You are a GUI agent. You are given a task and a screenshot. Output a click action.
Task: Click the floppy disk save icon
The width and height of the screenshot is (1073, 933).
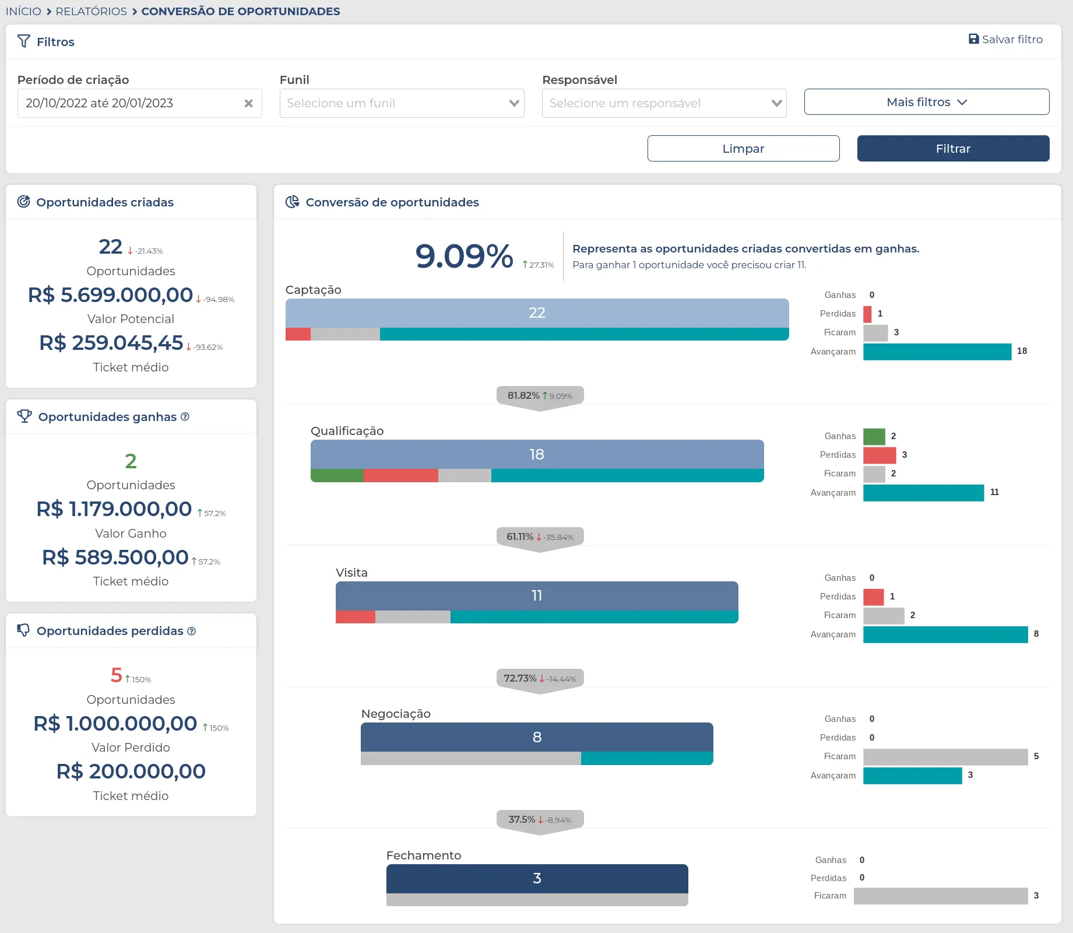[973, 39]
